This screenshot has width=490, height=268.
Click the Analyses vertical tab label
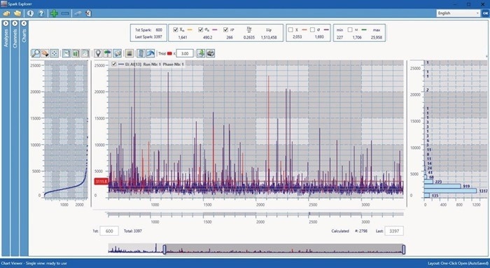click(6, 38)
